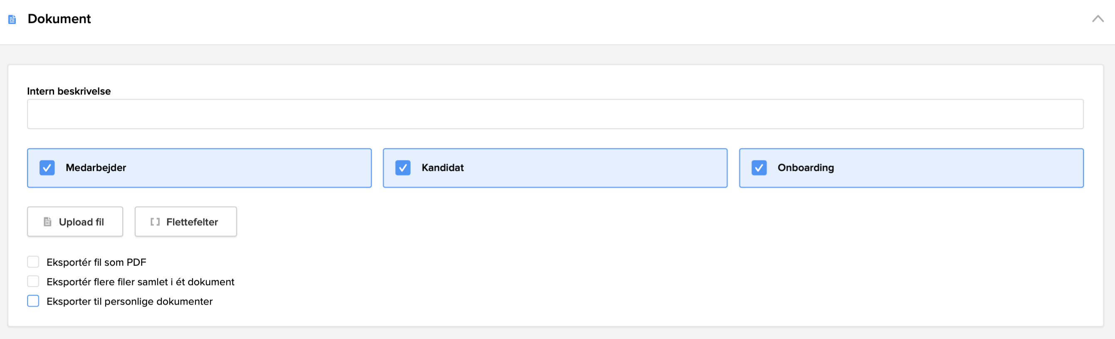
Task: Click the blue checkmark icon in the Medarbejder box
Action: pyautogui.click(x=47, y=168)
